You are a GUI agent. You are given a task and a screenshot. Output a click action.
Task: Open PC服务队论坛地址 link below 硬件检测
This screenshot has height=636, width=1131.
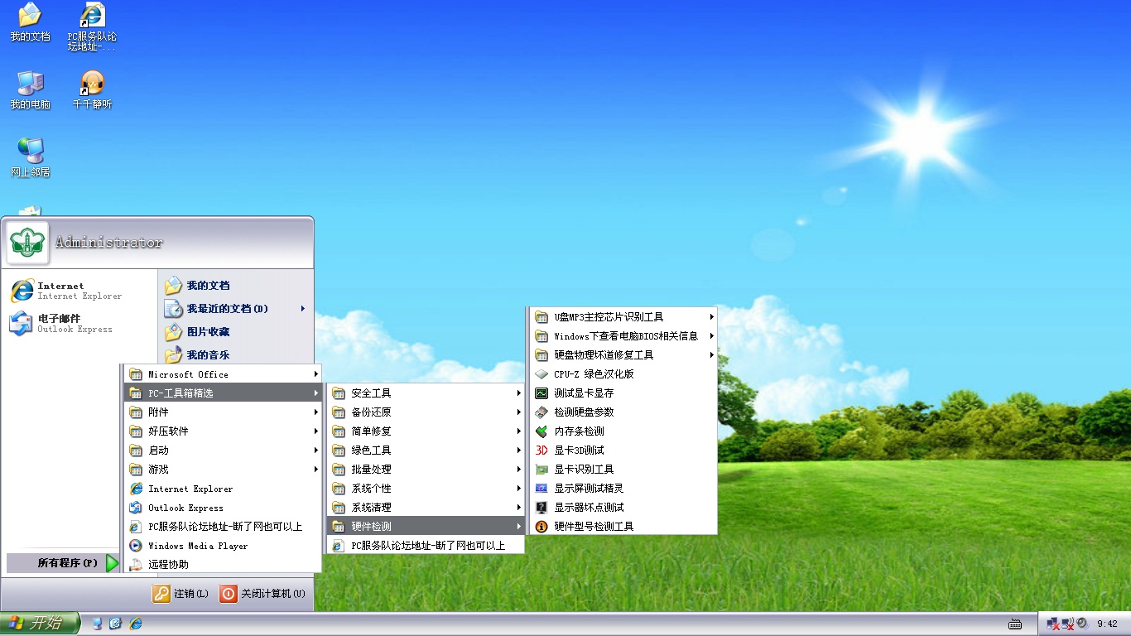pyautogui.click(x=426, y=546)
